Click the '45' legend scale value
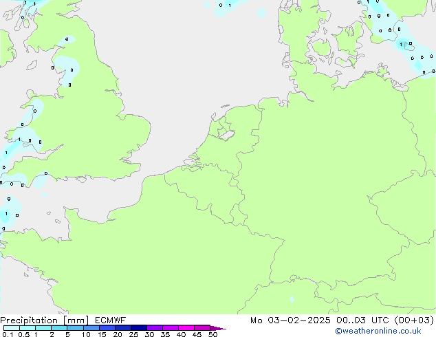This screenshot has height=337, width=436. click(x=197, y=334)
